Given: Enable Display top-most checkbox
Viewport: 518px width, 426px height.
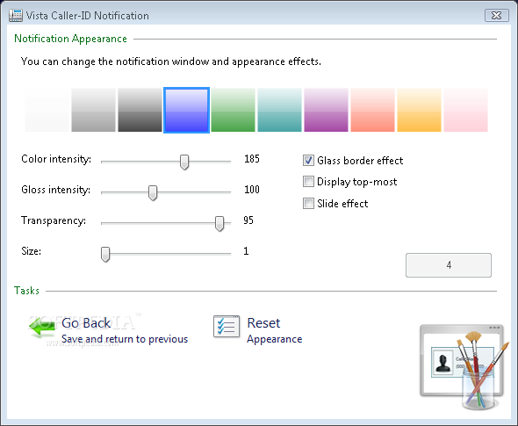Looking at the screenshot, I should (308, 182).
